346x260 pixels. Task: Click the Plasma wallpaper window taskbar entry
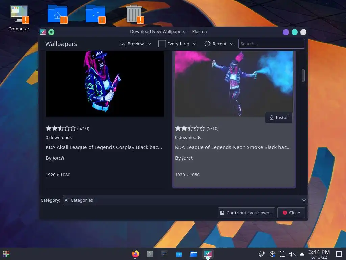tap(208, 254)
